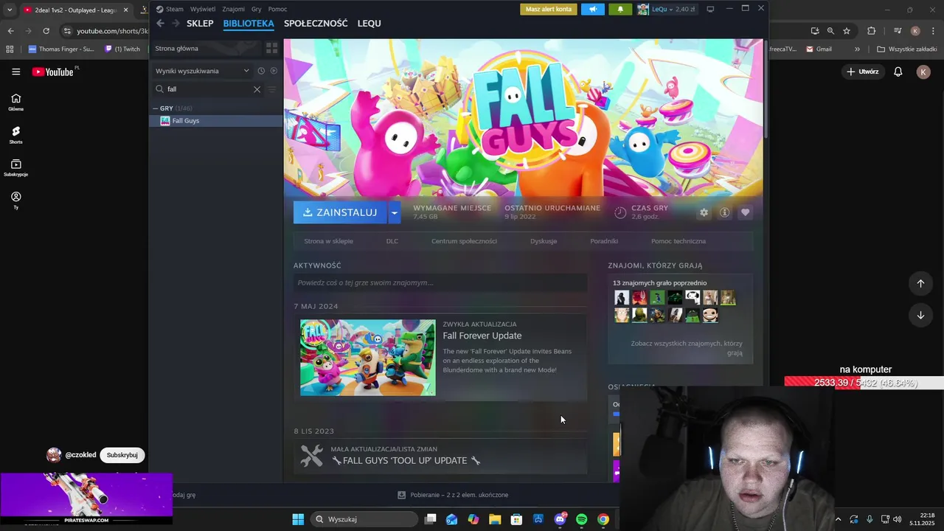Click 'Zobacz wszystkich znajomych' link
The width and height of the screenshot is (944, 531).
click(687, 348)
